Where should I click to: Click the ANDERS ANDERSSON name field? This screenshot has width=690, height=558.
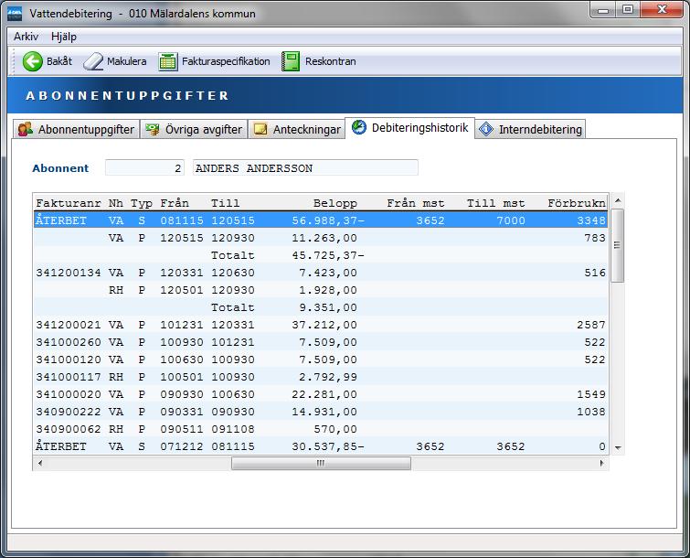305,167
